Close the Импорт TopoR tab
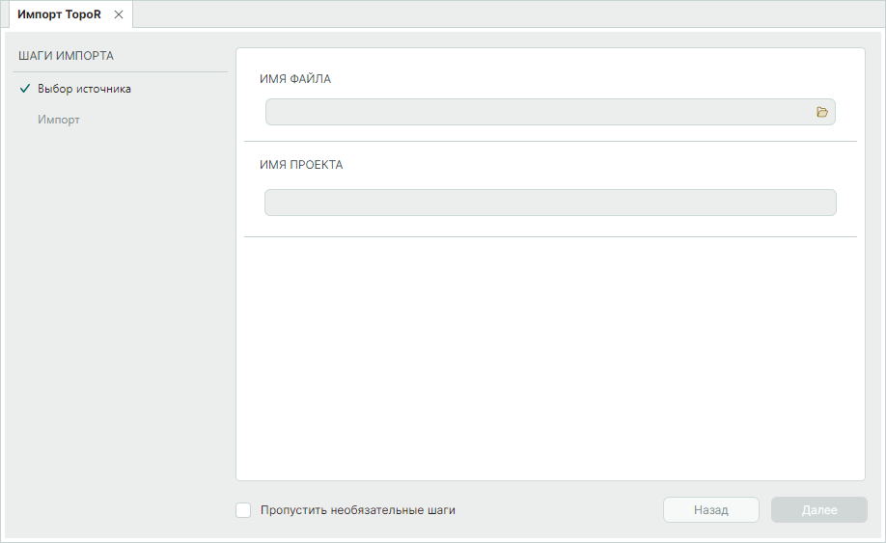886x543 pixels. coord(119,14)
